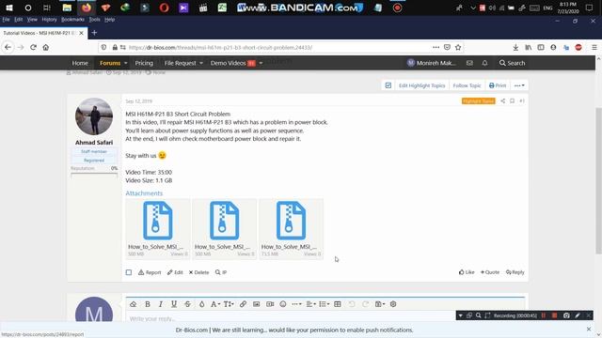
Task: Open the third How_to_Solve_MSI attachment (73.5 MB)
Action: tap(291, 229)
